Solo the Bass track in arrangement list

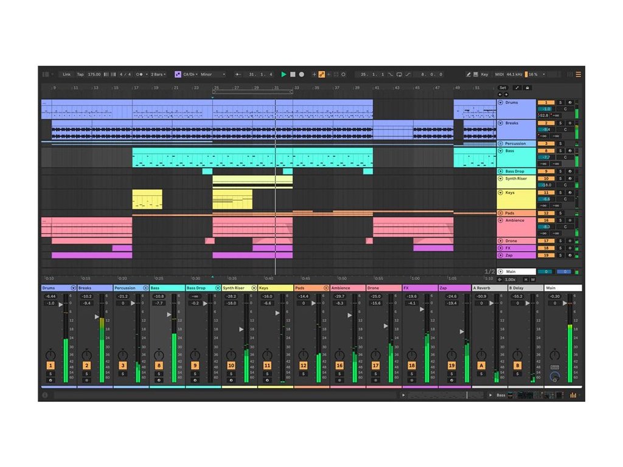tap(560, 150)
